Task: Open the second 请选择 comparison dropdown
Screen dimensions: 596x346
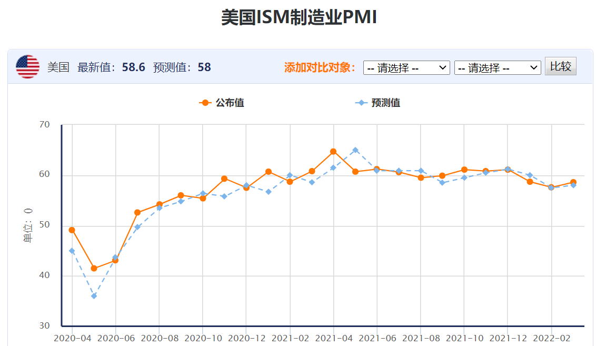Action: coord(497,68)
